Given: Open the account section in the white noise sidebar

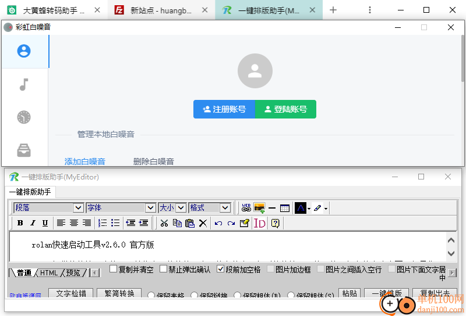Looking at the screenshot, I should point(24,51).
